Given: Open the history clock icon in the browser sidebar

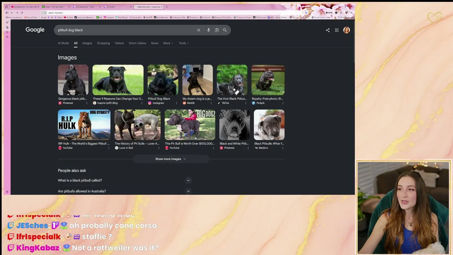Looking at the screenshot, I should pyautogui.click(x=7, y=32).
